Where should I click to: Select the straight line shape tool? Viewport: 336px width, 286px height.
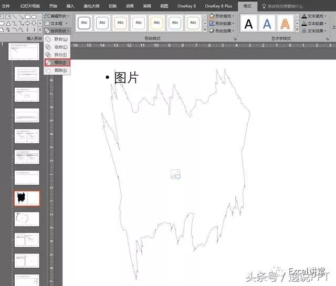15,17
